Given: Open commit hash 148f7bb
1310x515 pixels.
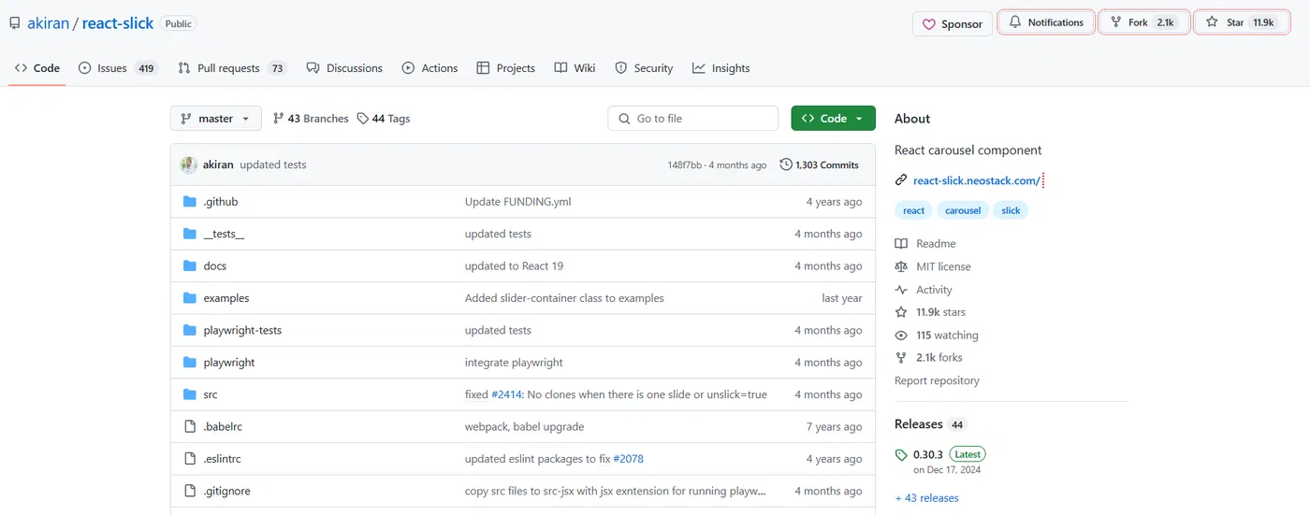Looking at the screenshot, I should [684, 165].
